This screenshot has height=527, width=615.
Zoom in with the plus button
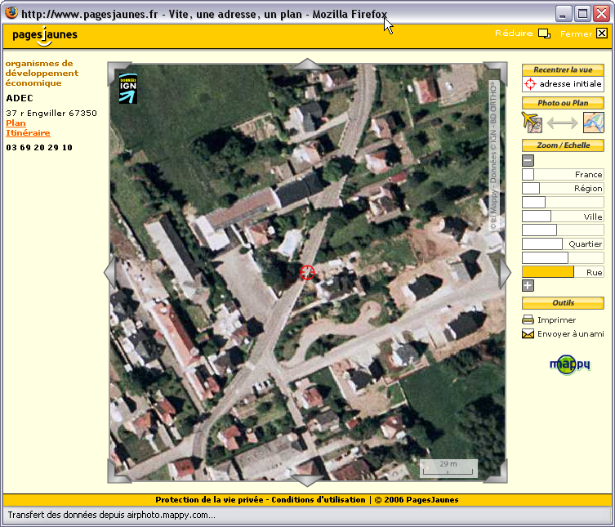tap(528, 285)
